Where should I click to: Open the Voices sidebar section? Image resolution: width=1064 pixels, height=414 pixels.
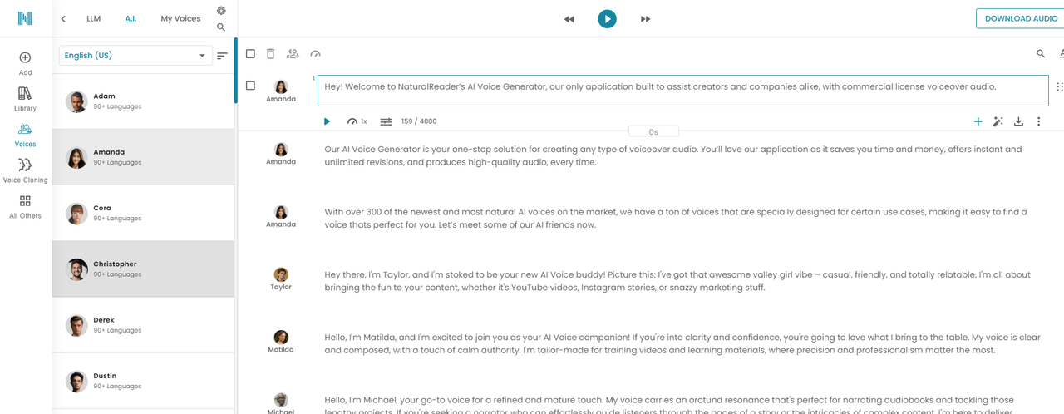[25, 136]
